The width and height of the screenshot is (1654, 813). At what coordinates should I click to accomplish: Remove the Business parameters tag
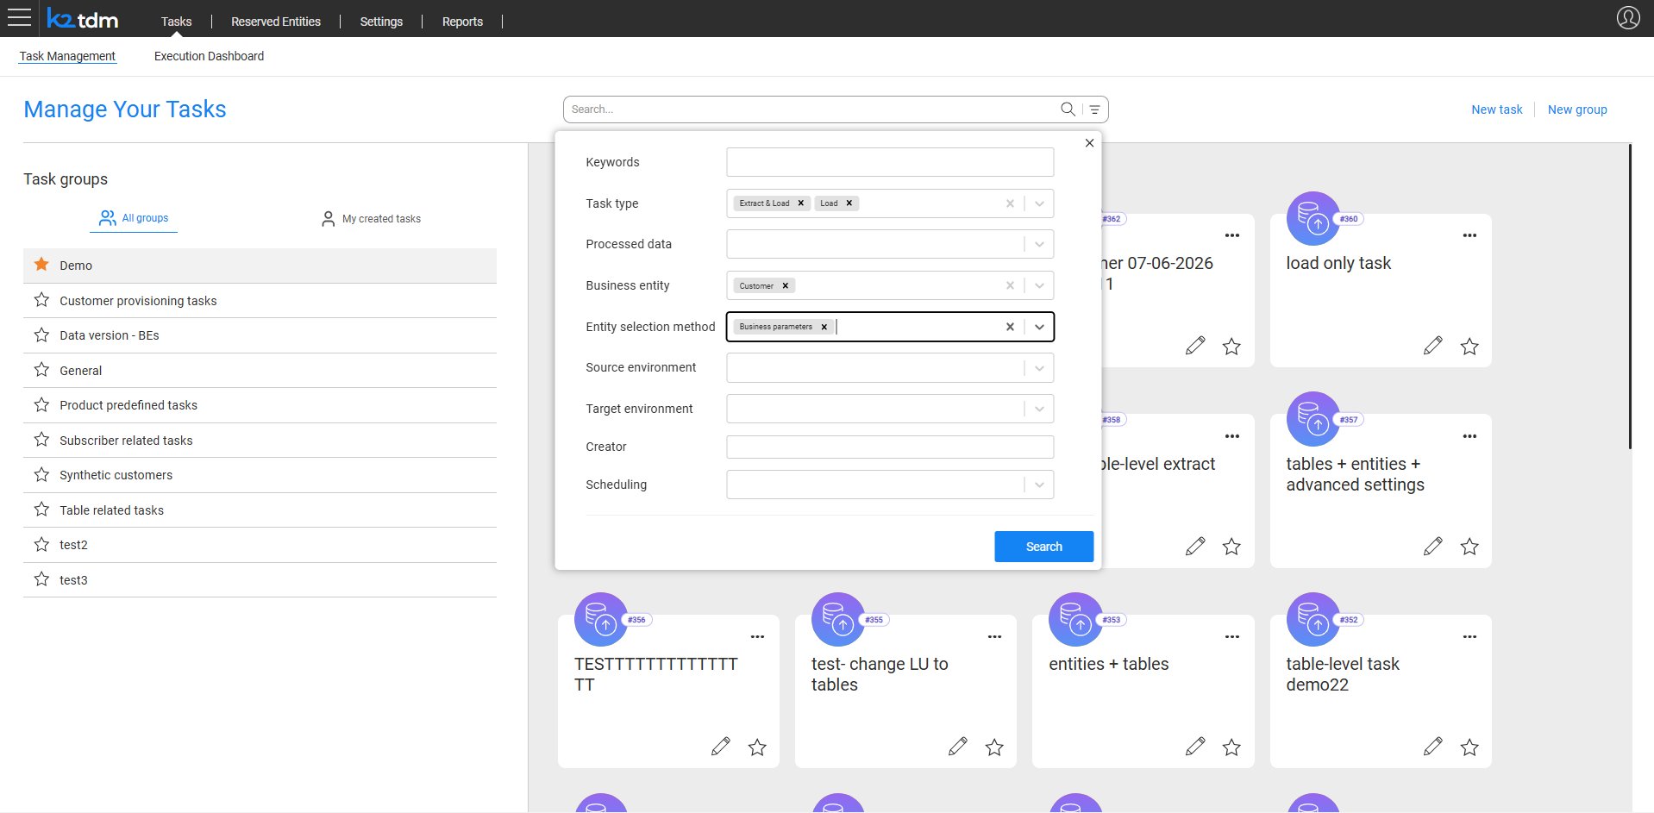(x=824, y=328)
